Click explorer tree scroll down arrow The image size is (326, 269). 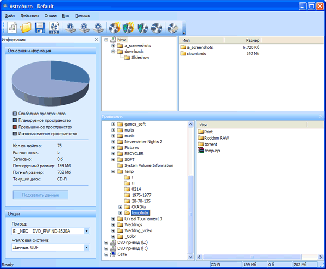(x=191, y=257)
